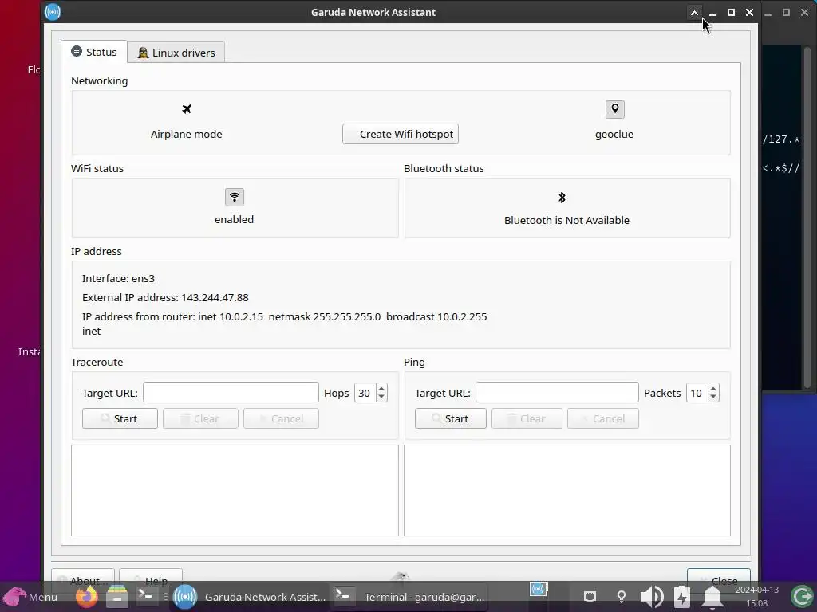Image resolution: width=817 pixels, height=612 pixels.
Task: Decrease the Ping Packets count
Action: (713, 397)
